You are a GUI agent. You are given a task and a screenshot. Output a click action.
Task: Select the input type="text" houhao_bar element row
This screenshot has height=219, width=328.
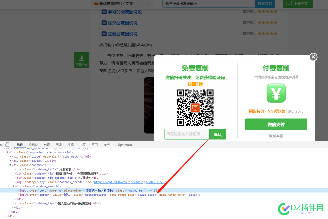click(x=164, y=190)
